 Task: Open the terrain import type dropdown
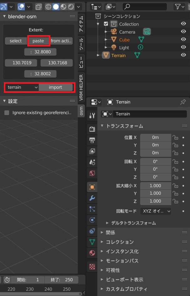(22, 87)
